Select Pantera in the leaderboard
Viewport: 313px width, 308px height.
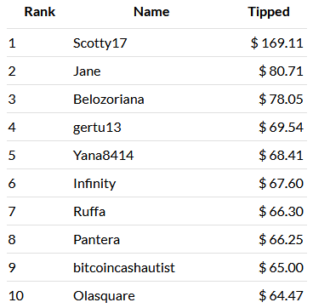[x=96, y=240]
